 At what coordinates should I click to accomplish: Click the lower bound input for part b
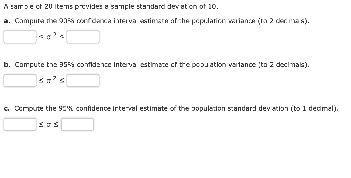19,80
